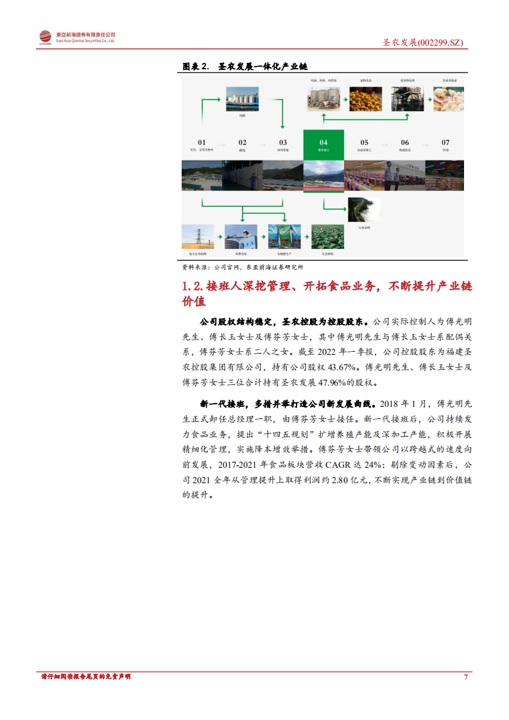Click the hatchery photo under step 02
Screen dimensions: 509x720
[243, 175]
